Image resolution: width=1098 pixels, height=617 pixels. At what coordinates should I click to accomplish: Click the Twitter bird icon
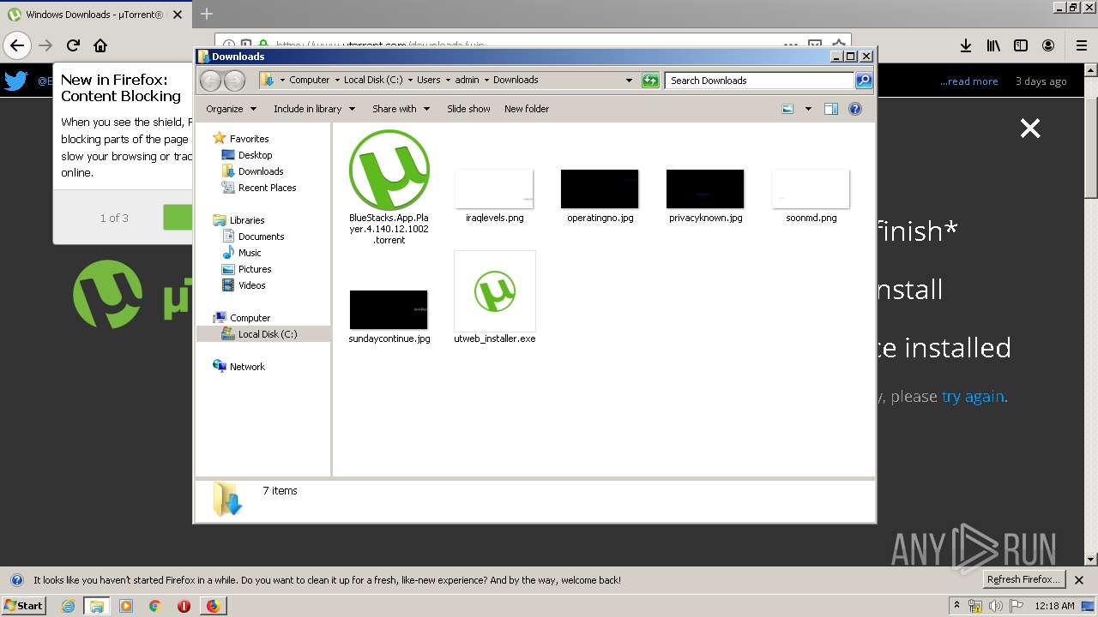16,81
